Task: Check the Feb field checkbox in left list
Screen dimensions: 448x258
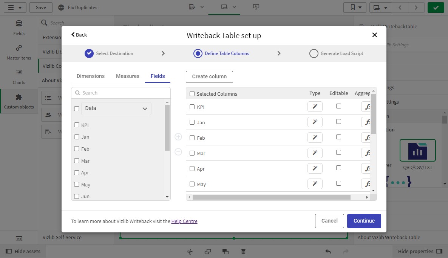Action: 77,149
